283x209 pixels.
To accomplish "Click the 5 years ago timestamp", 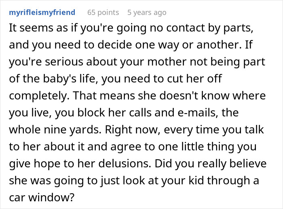I will pos(147,12).
